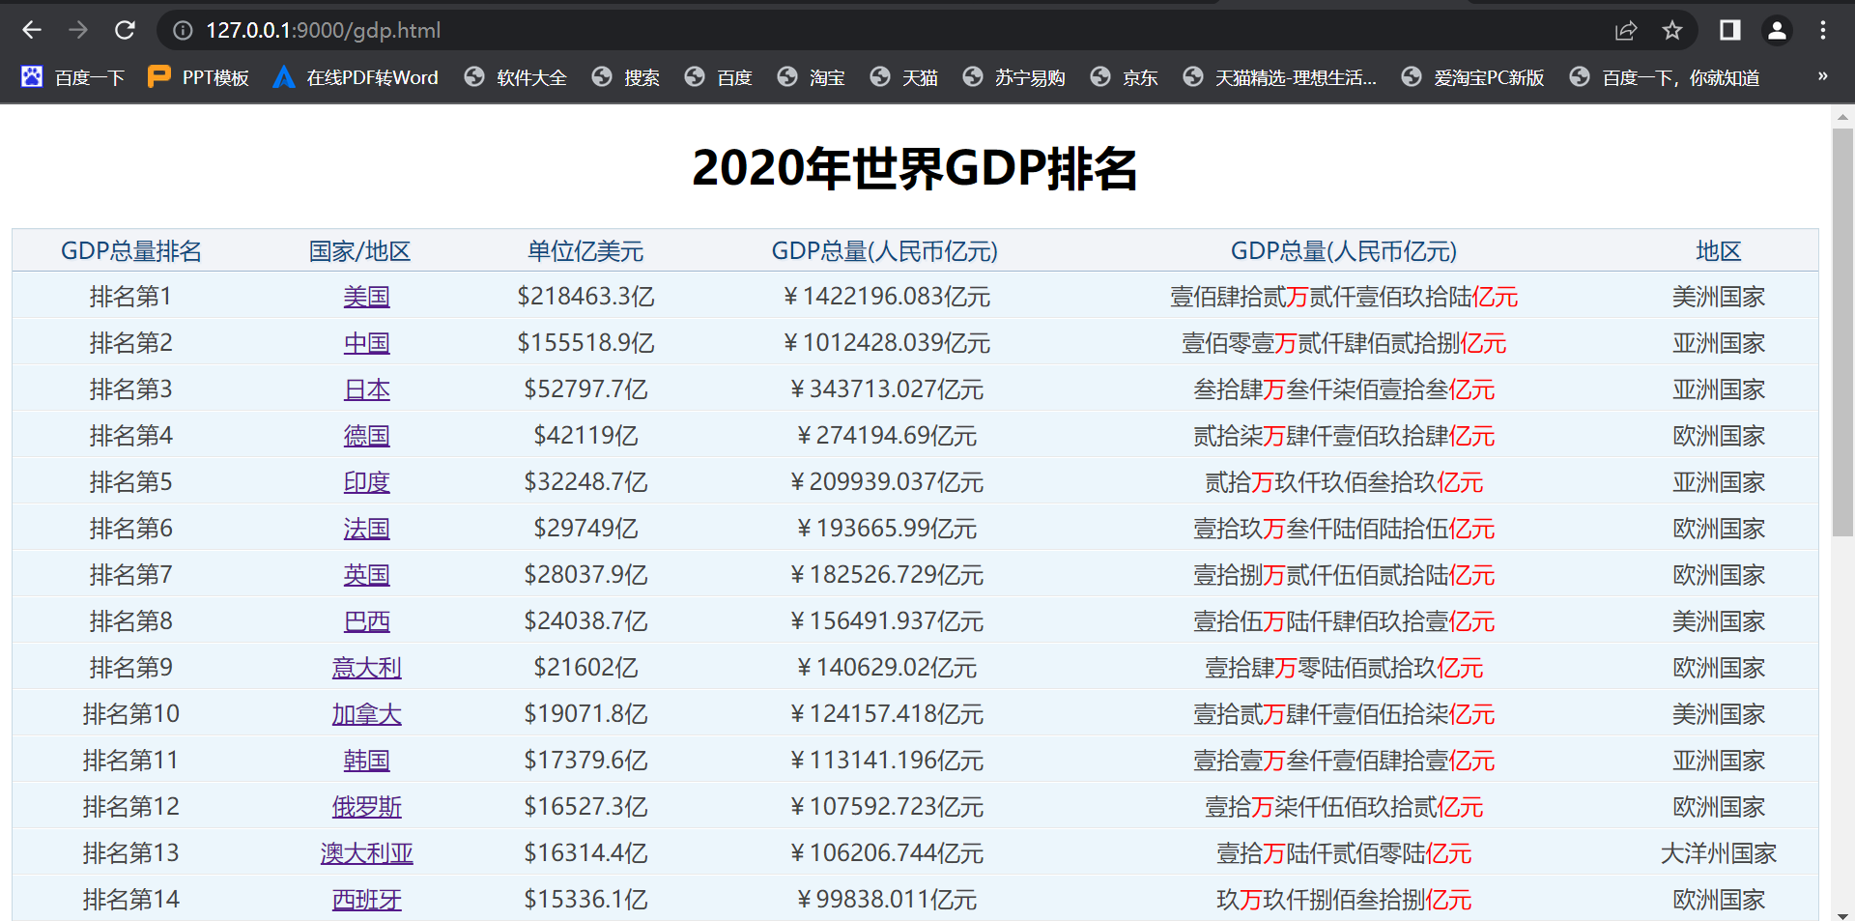Image resolution: width=1855 pixels, height=921 pixels.
Task: Click cell ￥1012428.039亿元
Action: pos(885,343)
